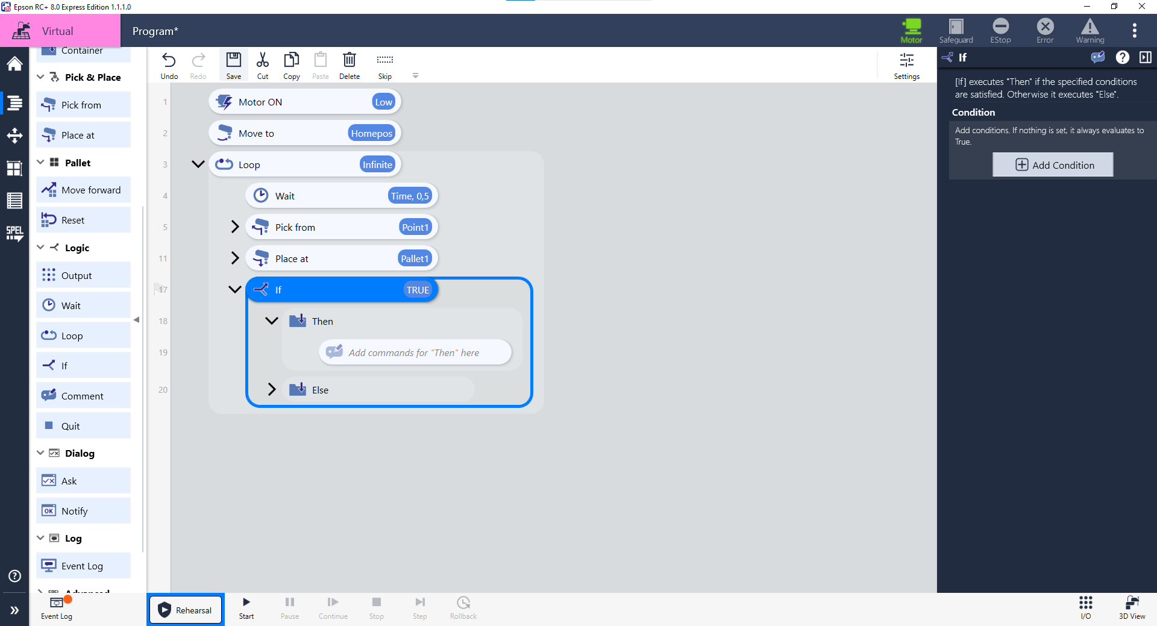This screenshot has height=626, width=1157.
Task: Click the Error status icon
Action: click(x=1046, y=31)
